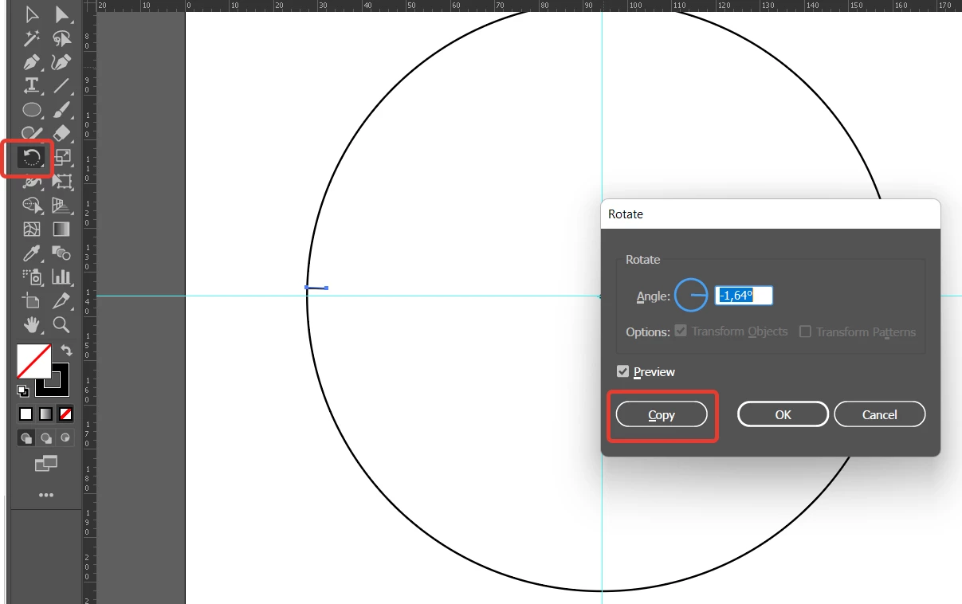This screenshot has width=962, height=604.
Task: Swap fill and stroke colors
Action: 65,350
